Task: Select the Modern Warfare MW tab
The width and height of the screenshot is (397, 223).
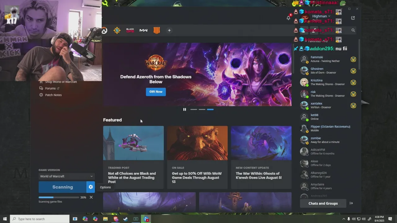Action: tap(143, 30)
